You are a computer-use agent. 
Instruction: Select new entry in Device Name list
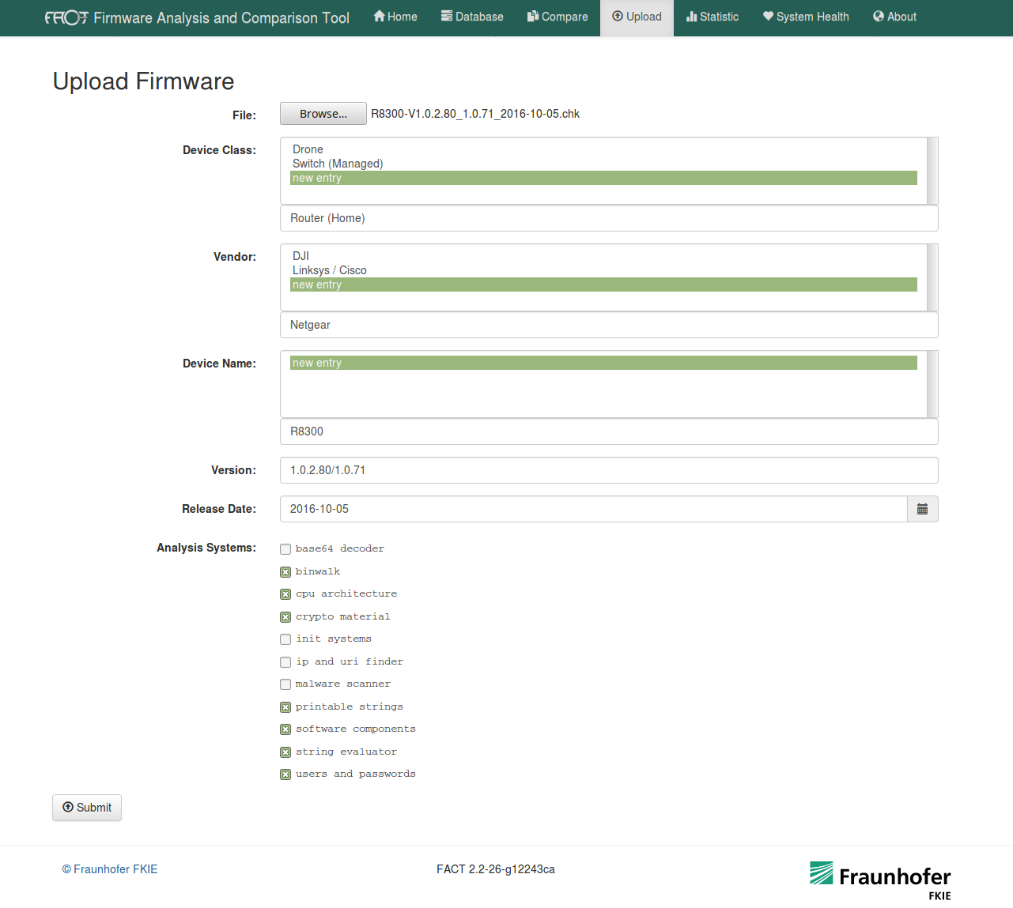603,363
